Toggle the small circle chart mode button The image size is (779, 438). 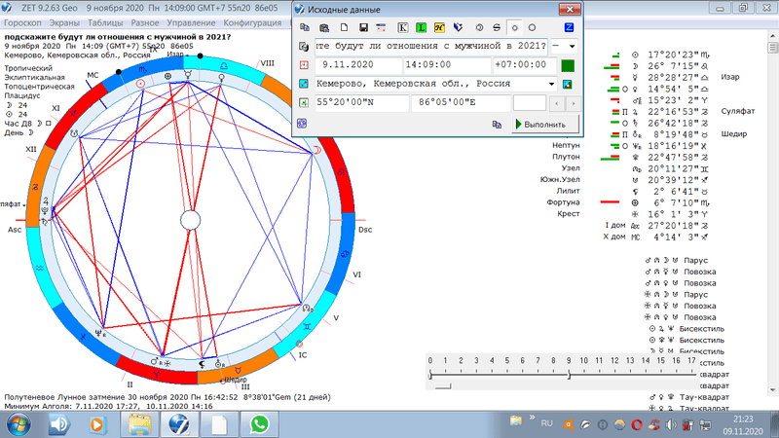point(515,26)
